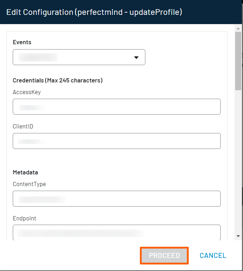Click the CANCEL link
This screenshot has height=271, width=243.
213,255
